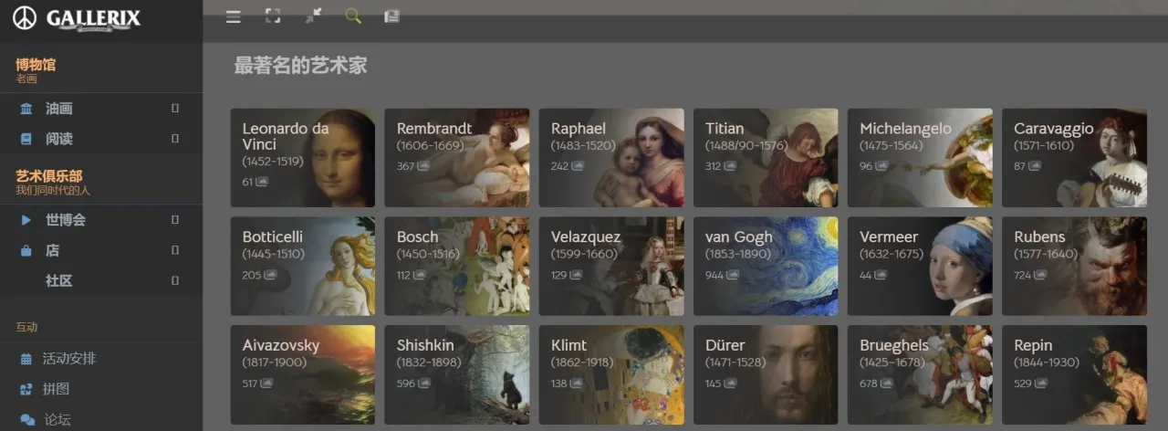The height and width of the screenshot is (431, 1168).
Task: Expand the 油画 sidebar submenu arrow
Action: (175, 109)
